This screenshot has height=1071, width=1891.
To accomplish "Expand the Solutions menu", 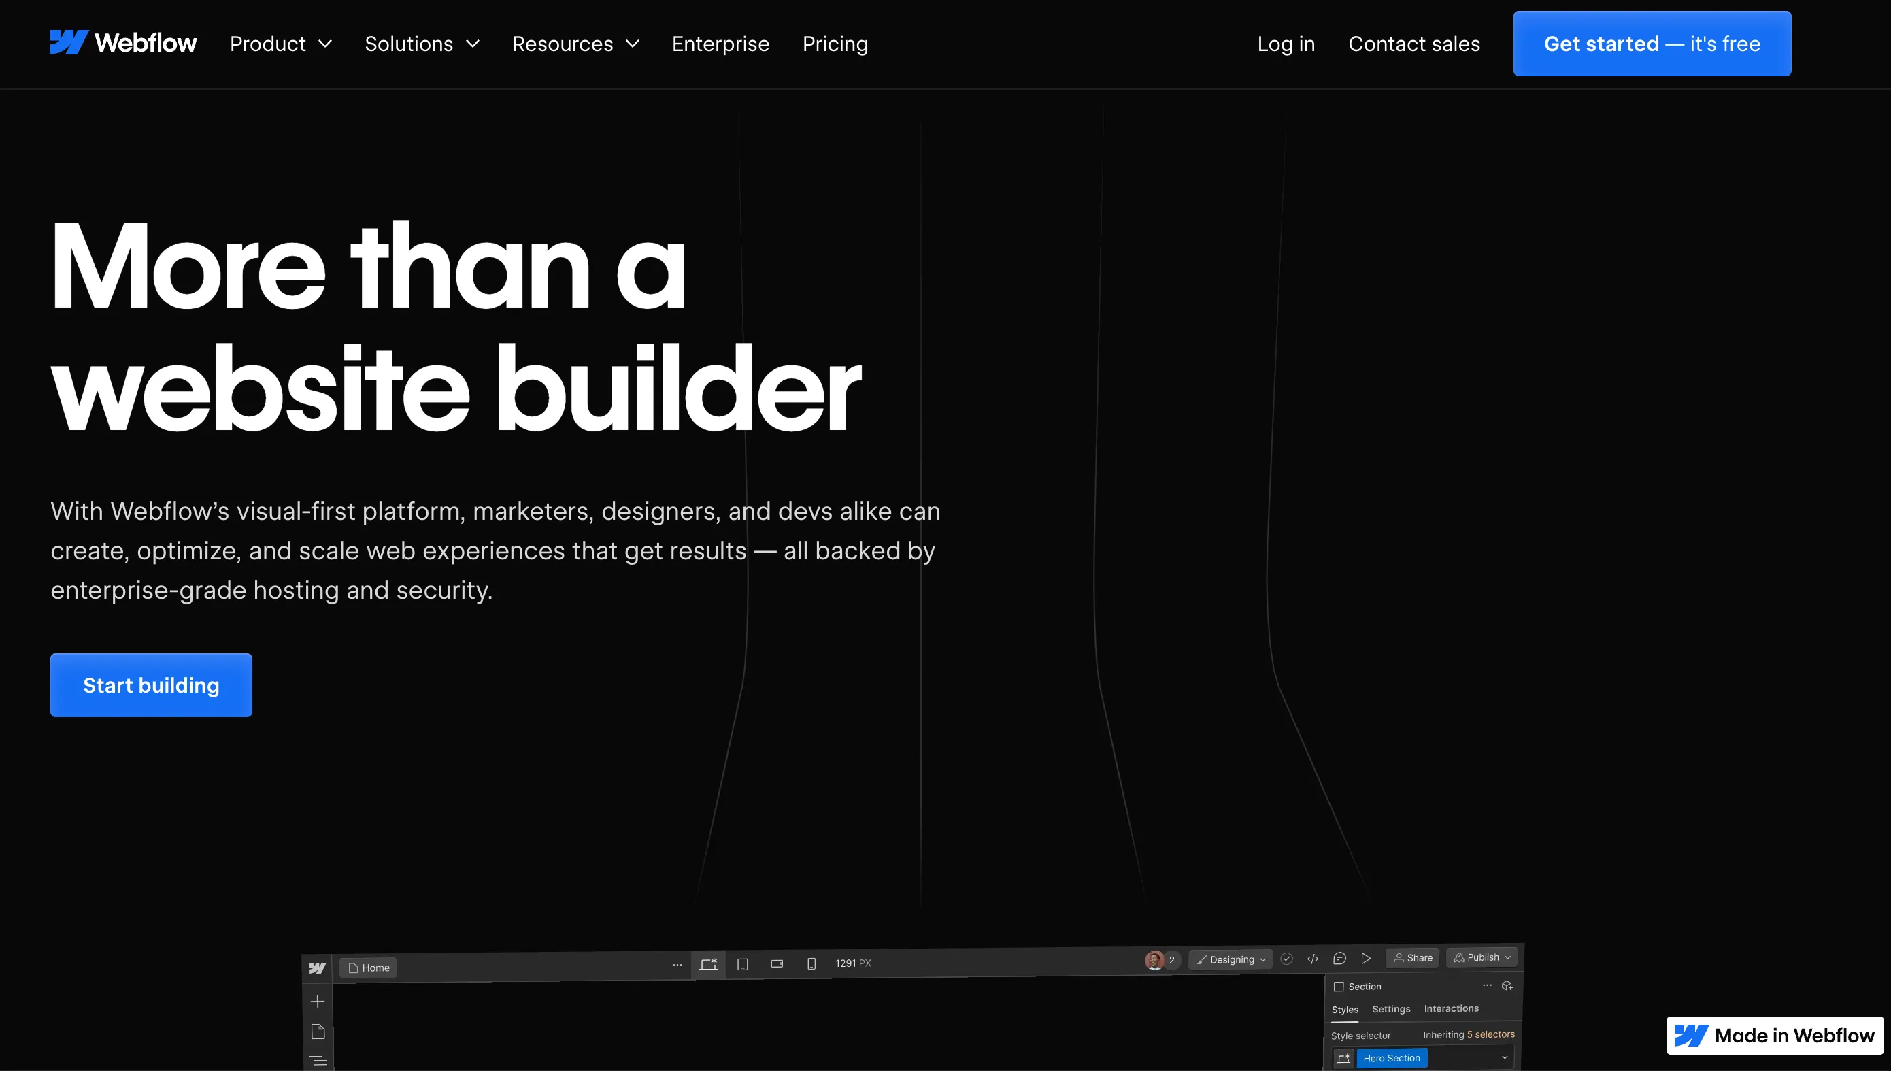I will (422, 44).
